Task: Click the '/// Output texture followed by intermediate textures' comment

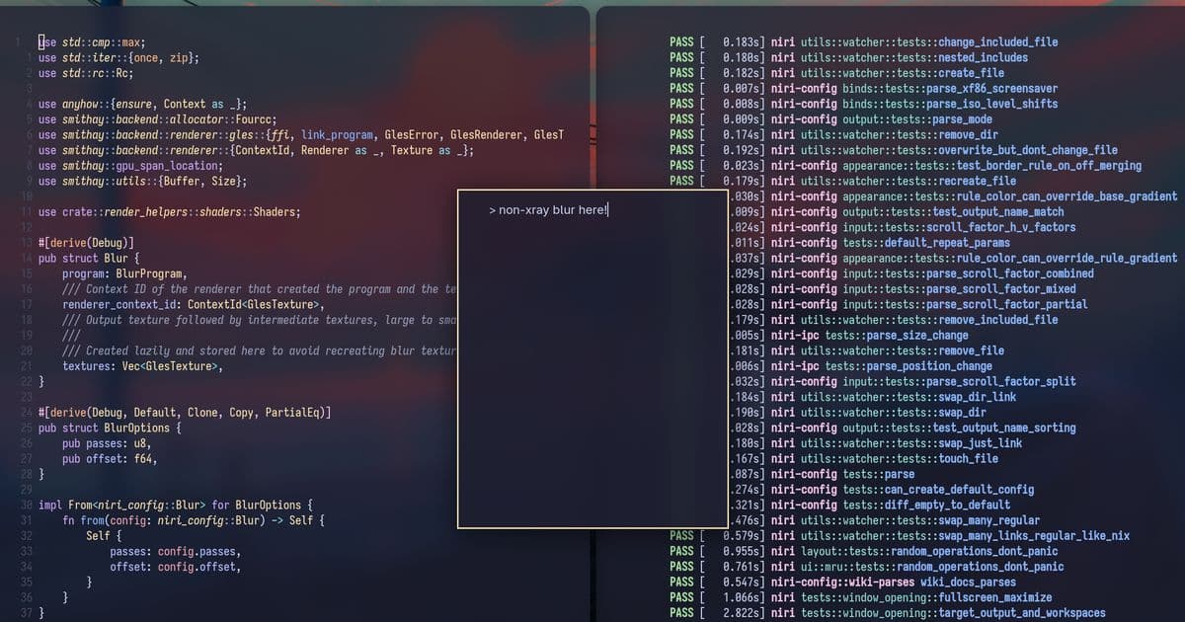Action: pyautogui.click(x=259, y=320)
